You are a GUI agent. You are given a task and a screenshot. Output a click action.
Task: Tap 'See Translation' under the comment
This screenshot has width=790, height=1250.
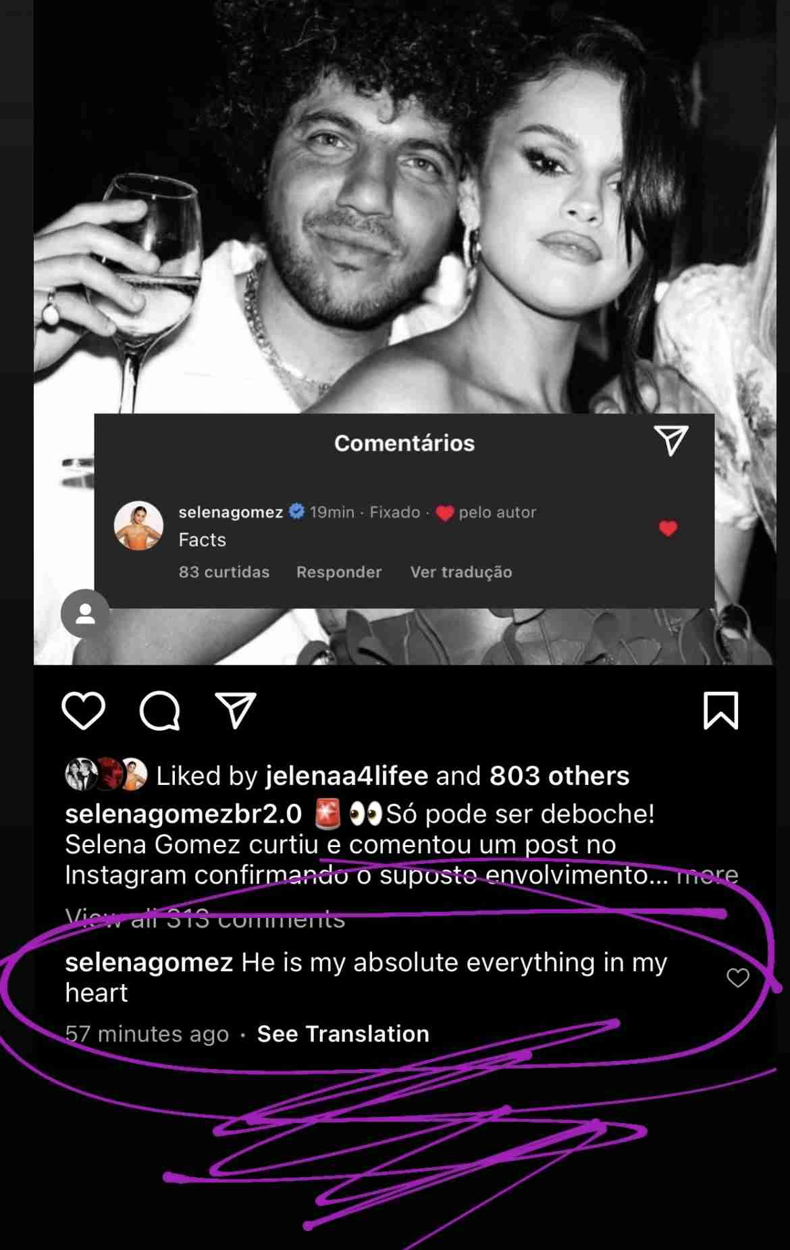click(x=343, y=1033)
